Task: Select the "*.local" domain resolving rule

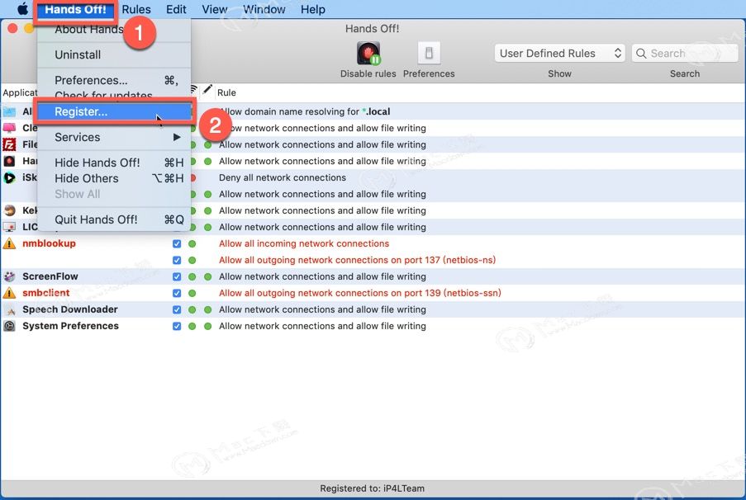Action: point(305,111)
